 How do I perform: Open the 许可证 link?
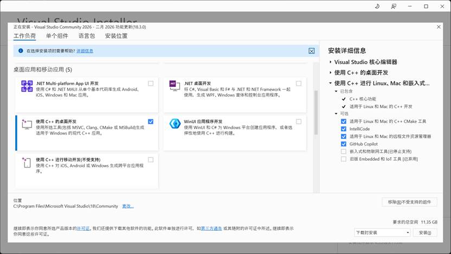pos(83,228)
